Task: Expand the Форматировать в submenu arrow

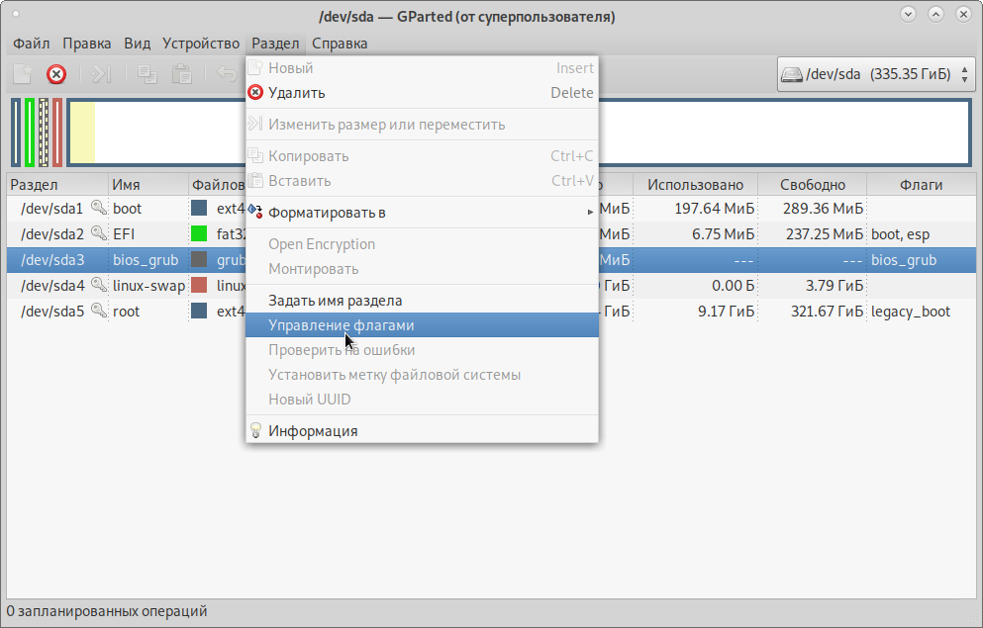Action: click(590, 213)
